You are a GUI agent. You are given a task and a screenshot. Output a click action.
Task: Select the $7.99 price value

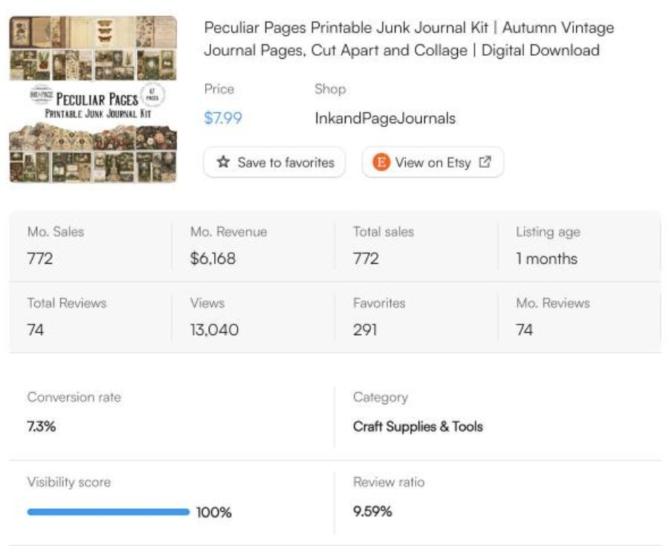[223, 117]
